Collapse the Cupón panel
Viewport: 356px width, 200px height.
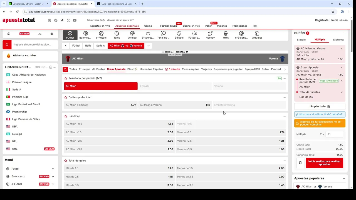click(344, 33)
